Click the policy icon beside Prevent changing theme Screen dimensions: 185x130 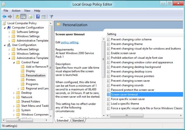[108, 44]
